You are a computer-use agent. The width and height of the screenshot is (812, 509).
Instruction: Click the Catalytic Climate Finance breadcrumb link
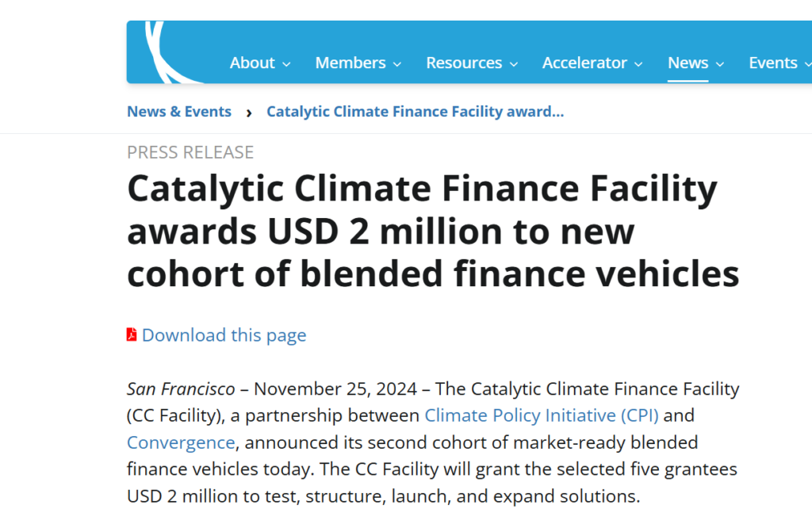[x=416, y=111]
